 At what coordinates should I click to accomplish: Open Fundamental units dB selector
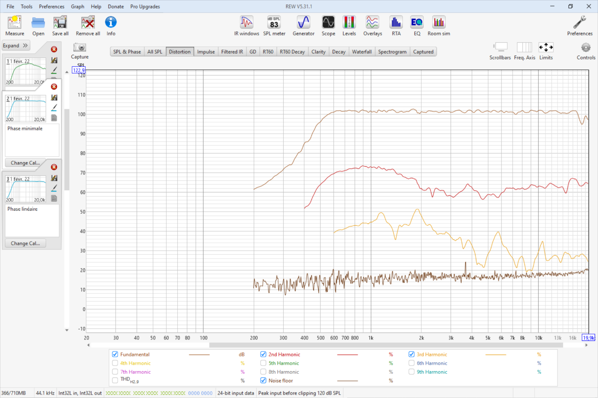tap(242, 354)
